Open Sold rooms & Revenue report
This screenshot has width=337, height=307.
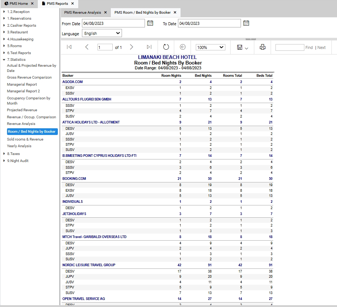(25, 139)
